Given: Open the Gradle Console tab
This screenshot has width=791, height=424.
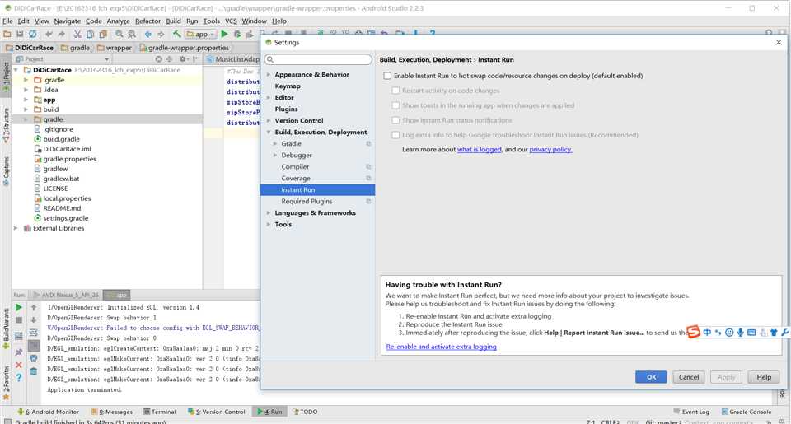Looking at the screenshot, I should click(x=747, y=412).
